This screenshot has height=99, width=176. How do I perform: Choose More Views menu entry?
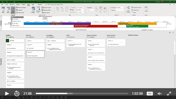point(17,25)
